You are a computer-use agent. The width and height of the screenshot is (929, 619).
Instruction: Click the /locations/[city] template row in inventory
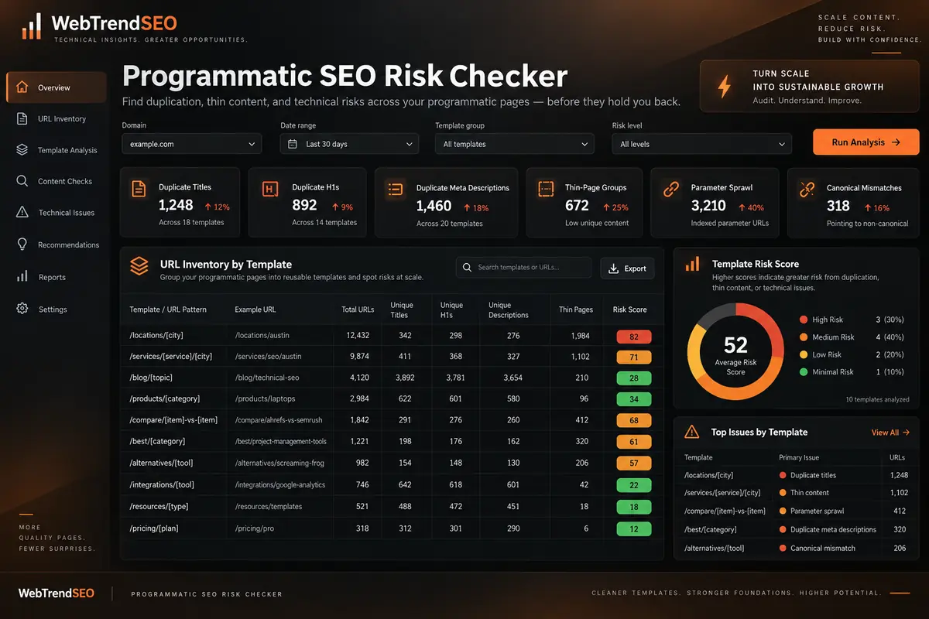point(391,335)
